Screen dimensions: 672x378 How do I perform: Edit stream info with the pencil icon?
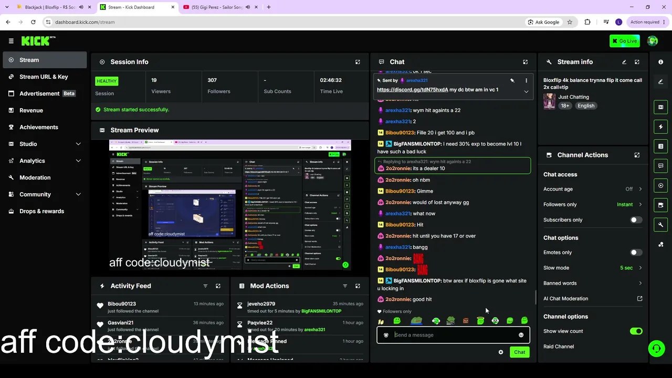tap(624, 62)
